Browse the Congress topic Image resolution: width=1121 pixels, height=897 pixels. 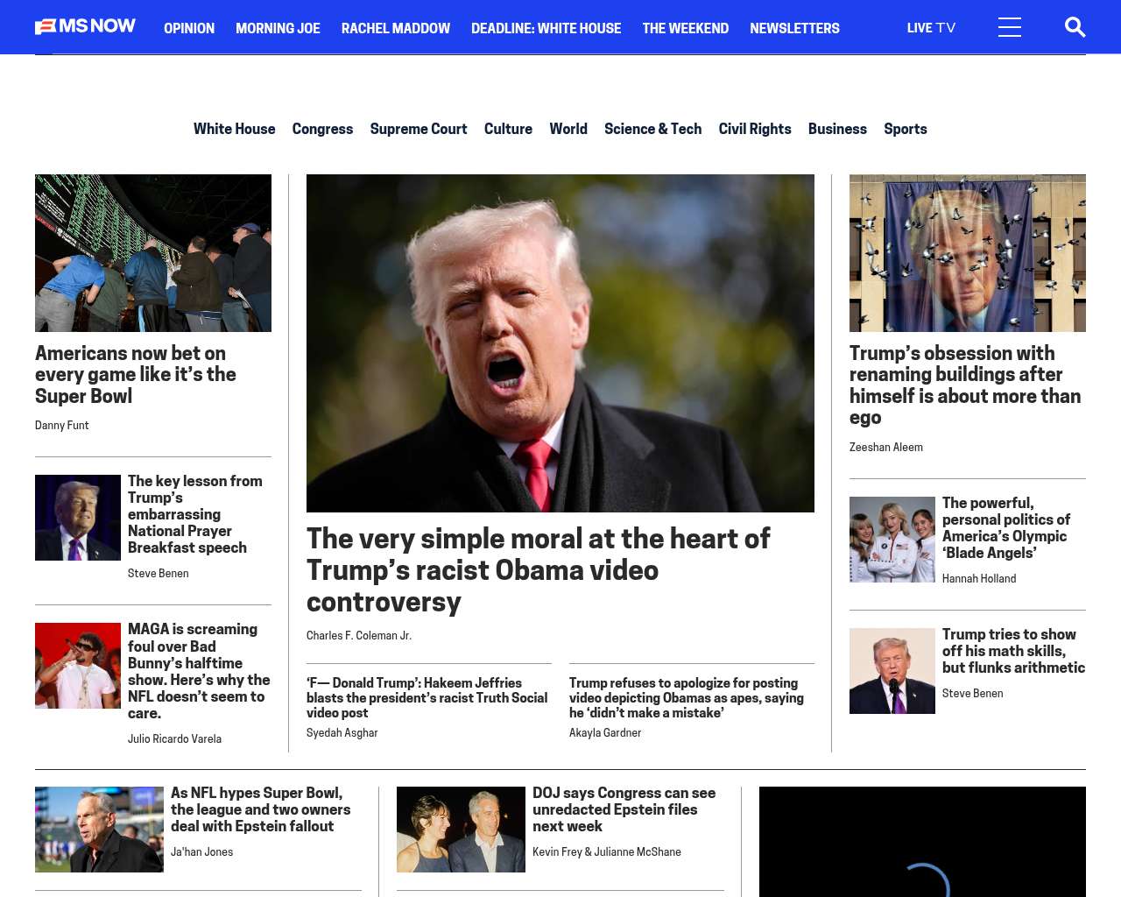coord(322,129)
